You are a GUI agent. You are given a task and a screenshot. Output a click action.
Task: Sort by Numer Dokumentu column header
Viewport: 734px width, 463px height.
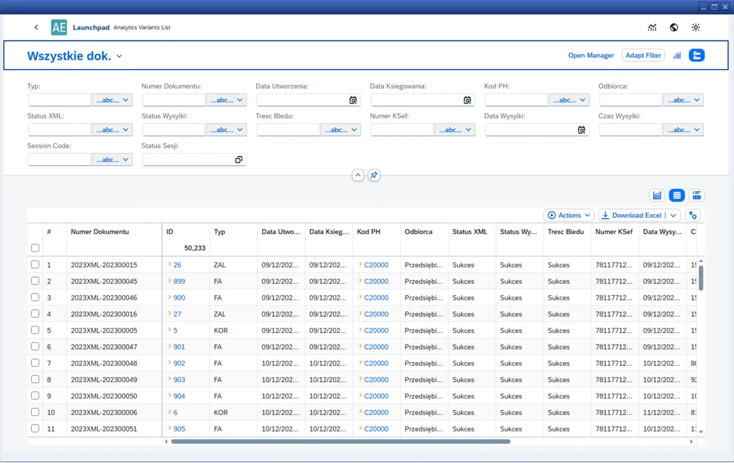[100, 232]
